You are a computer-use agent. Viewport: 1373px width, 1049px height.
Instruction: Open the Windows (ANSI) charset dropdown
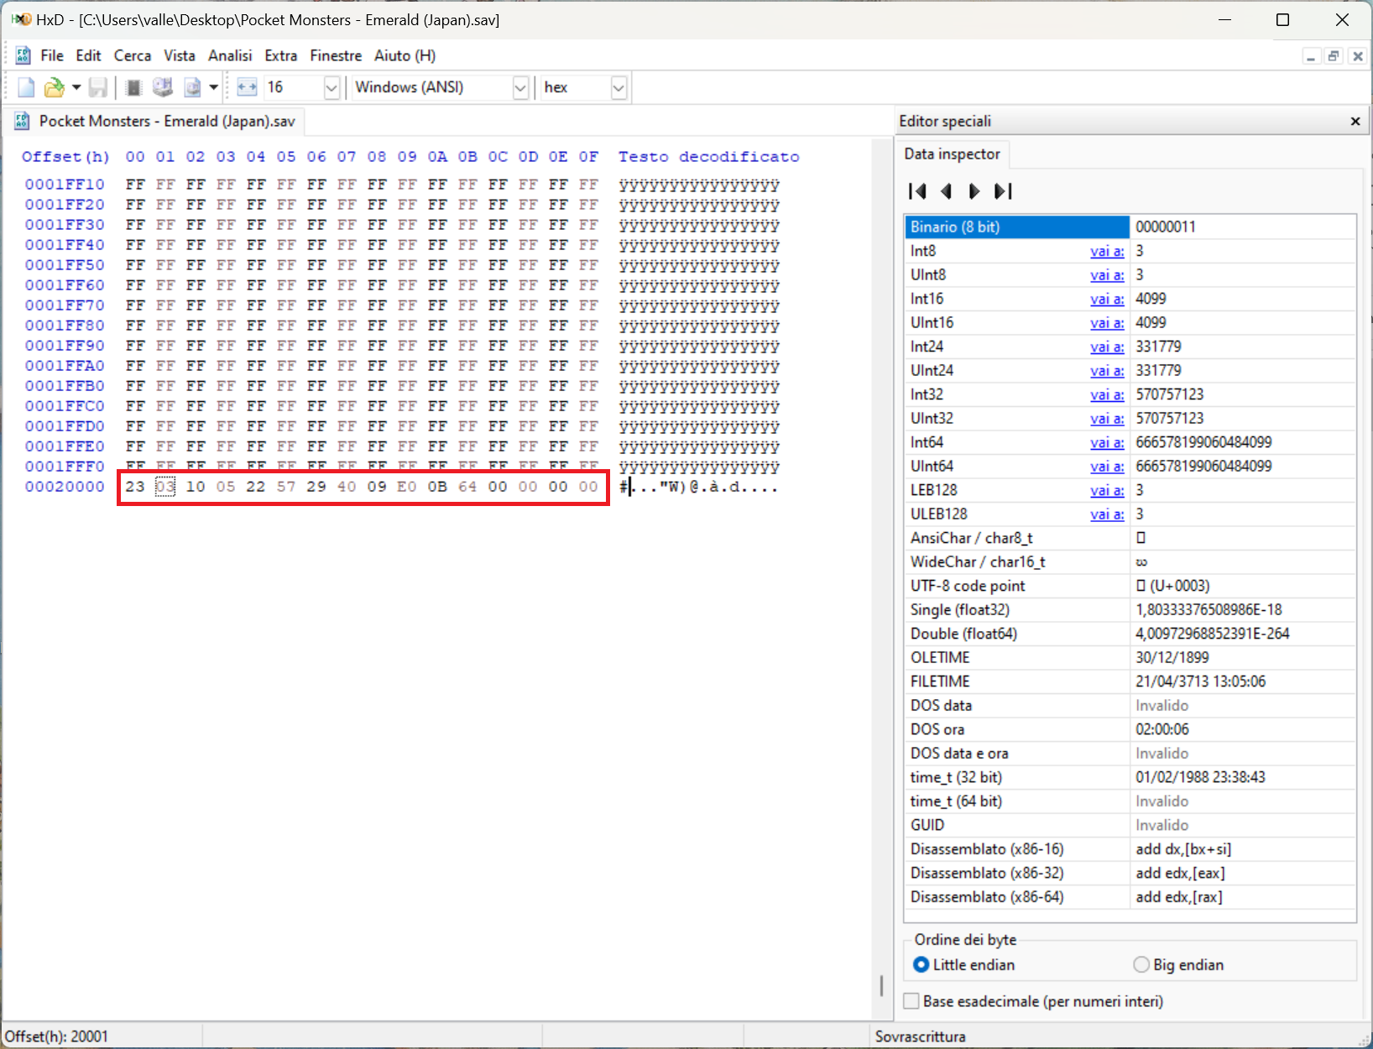tap(520, 87)
